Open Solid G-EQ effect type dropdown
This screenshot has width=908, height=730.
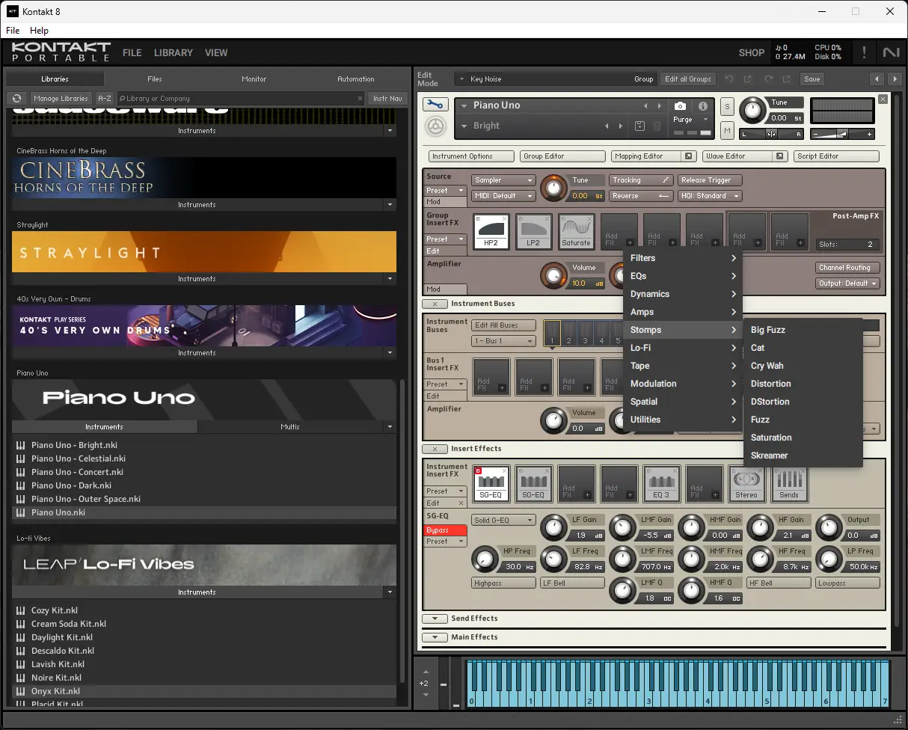click(503, 520)
